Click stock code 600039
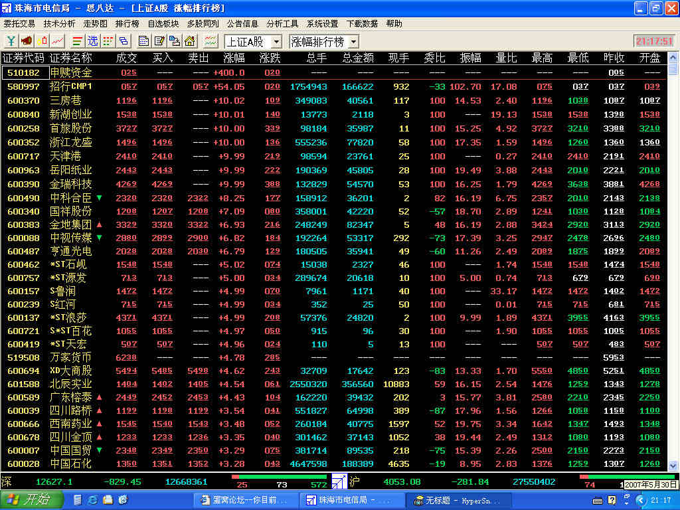The width and height of the screenshot is (680, 510). click(23, 410)
